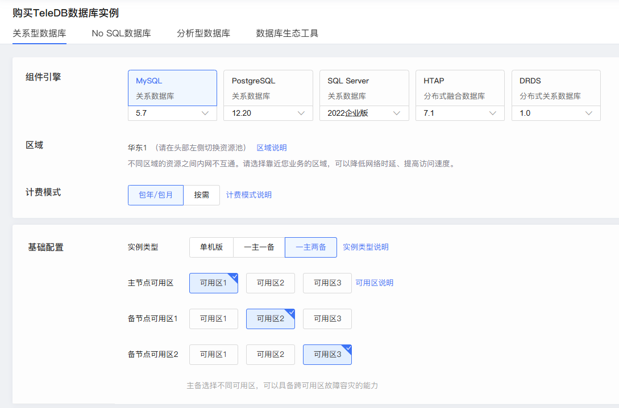
Task: Open the PostgreSQL 12.20 version dropdown
Action: click(268, 113)
